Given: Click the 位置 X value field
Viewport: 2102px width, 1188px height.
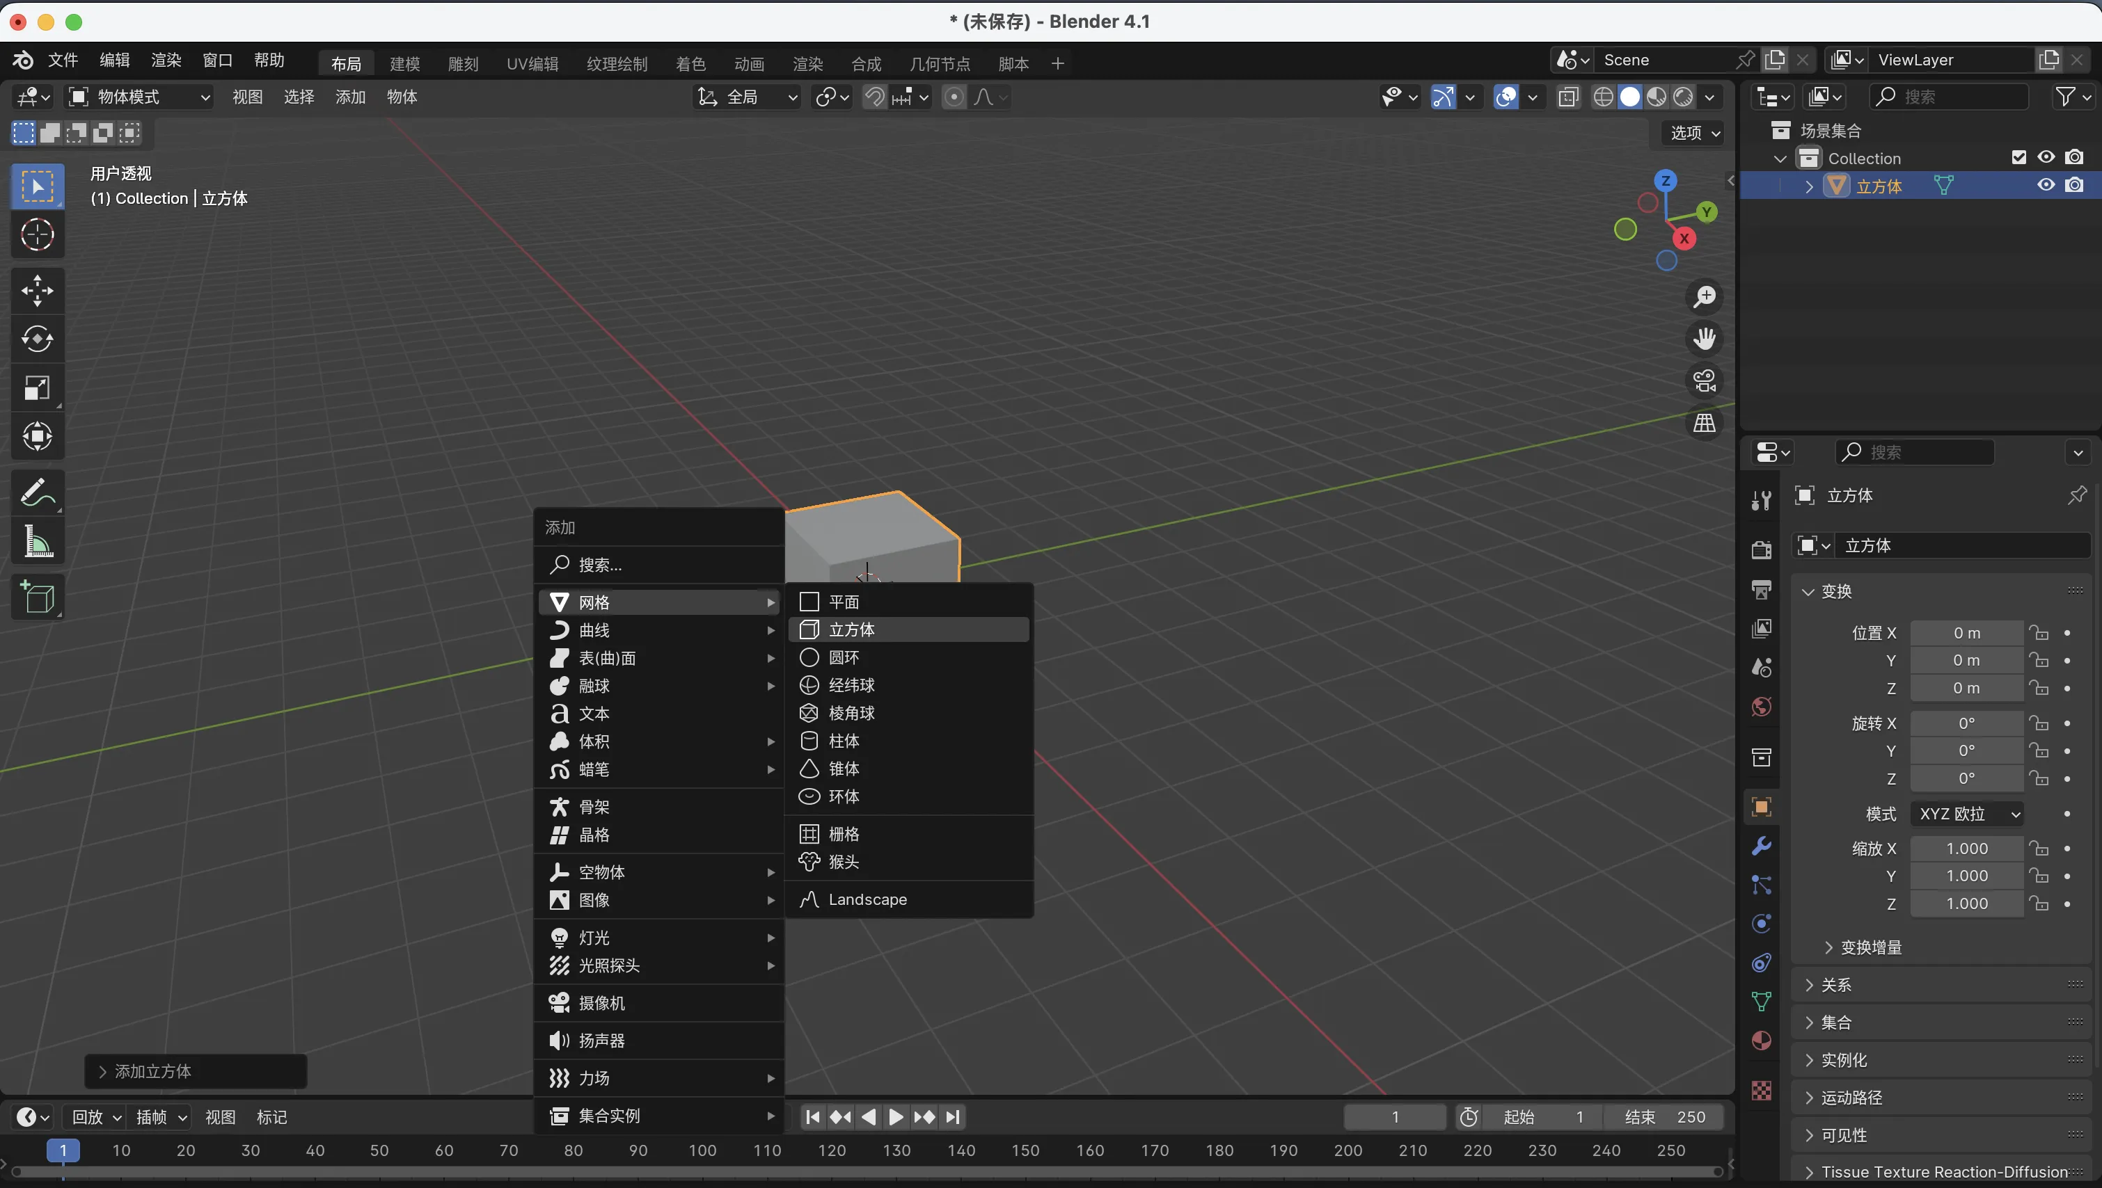Looking at the screenshot, I should (x=1966, y=633).
